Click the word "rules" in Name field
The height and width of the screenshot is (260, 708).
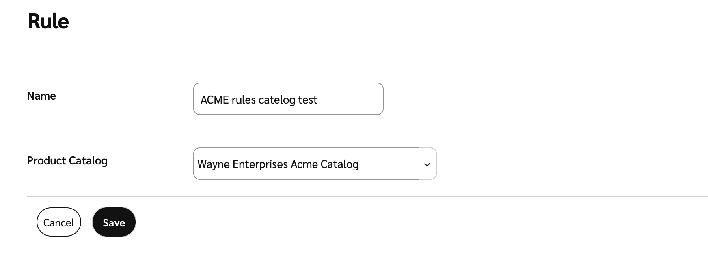244,100
